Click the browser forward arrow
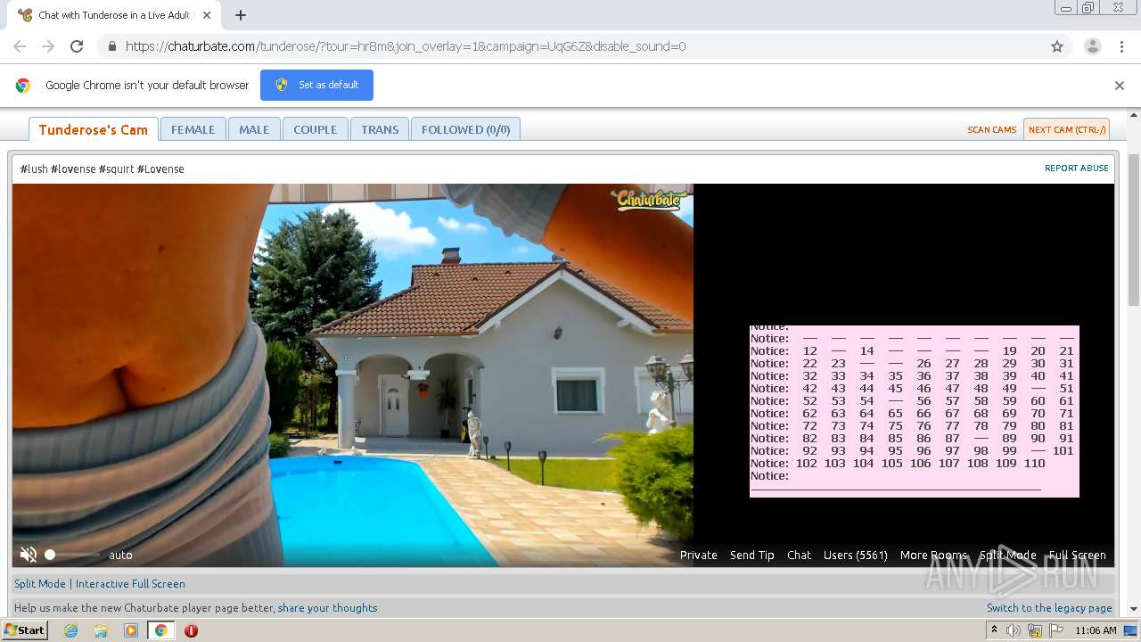 48,46
